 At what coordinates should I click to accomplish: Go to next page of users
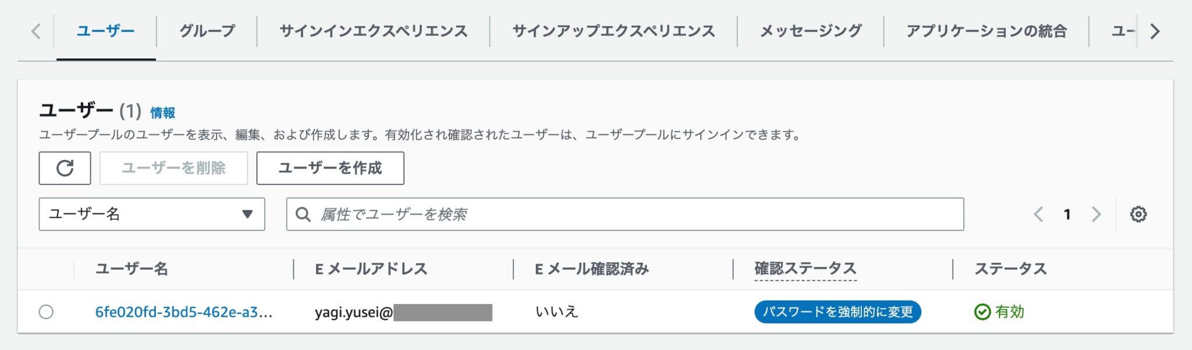[1096, 215]
